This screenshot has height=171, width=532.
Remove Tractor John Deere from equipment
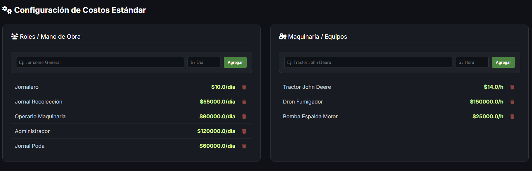(x=512, y=87)
